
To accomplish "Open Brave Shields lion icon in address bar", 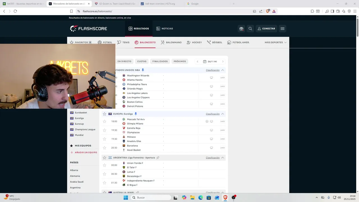I will (268, 11).
